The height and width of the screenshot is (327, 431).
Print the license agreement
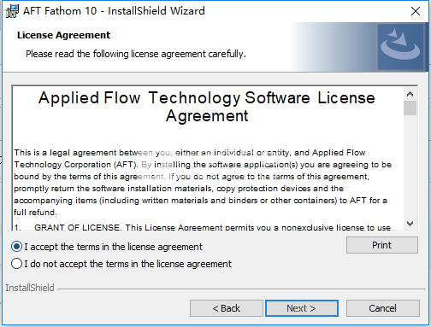point(382,245)
